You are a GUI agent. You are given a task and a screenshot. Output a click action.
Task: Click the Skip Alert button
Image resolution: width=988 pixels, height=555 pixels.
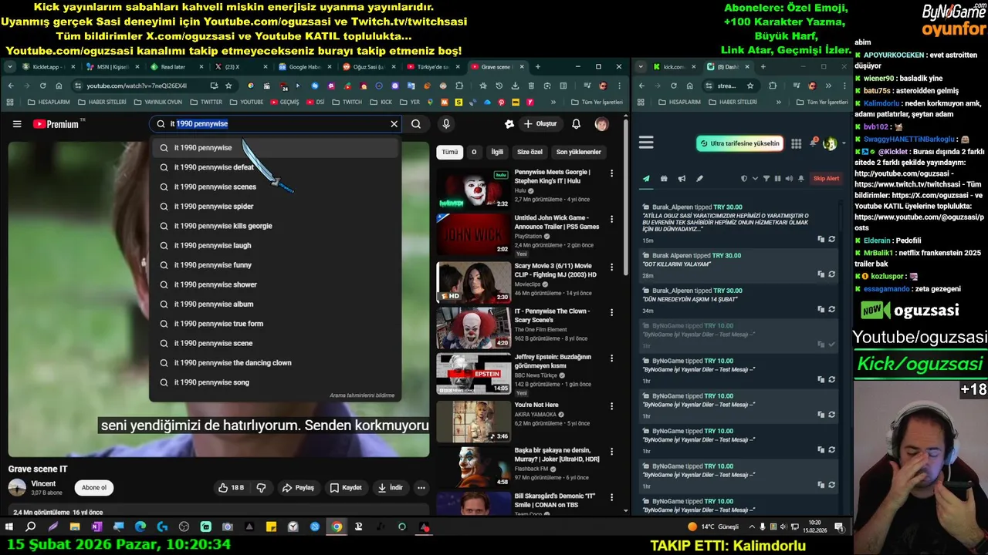826,179
